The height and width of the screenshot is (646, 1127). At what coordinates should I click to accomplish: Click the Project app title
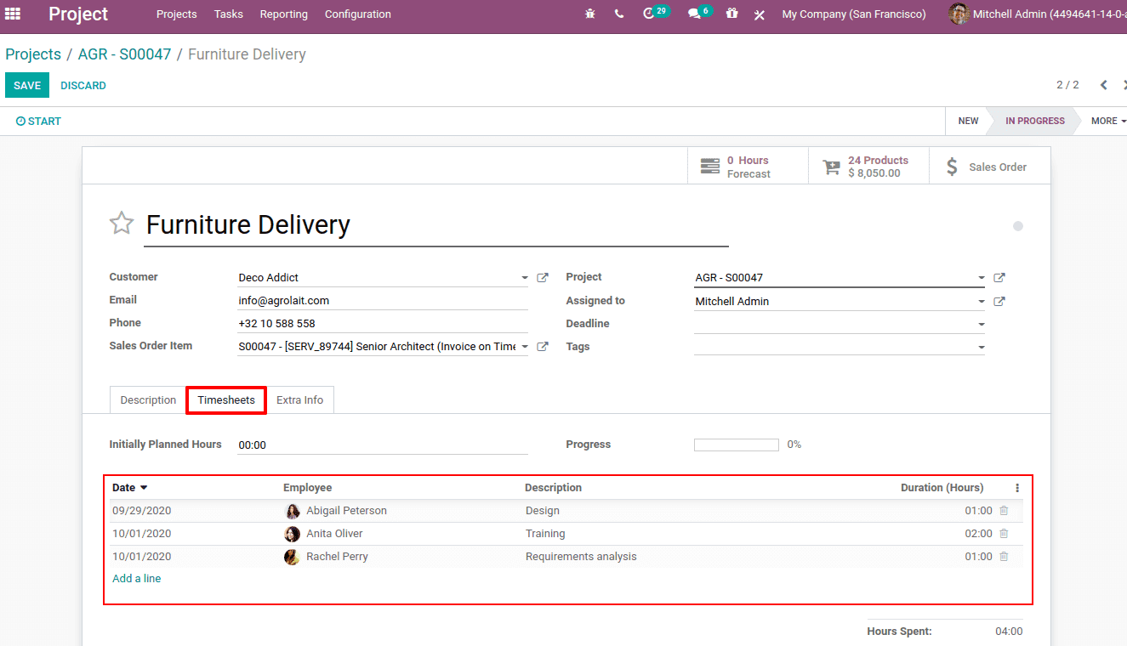pyautogui.click(x=78, y=14)
